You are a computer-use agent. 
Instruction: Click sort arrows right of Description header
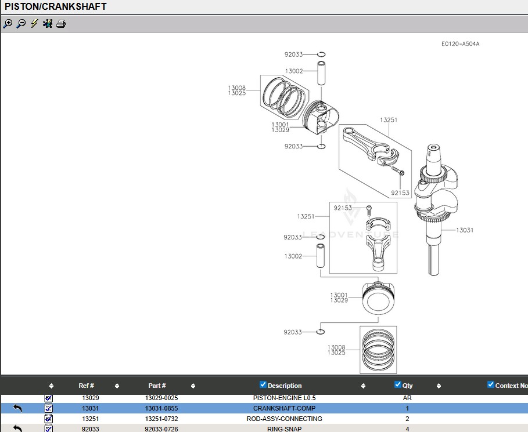click(363, 386)
